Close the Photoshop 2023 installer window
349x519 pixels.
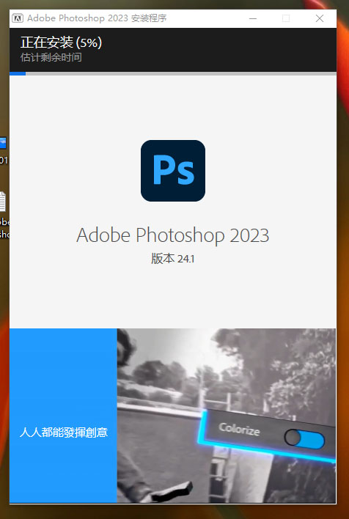pyautogui.click(x=320, y=18)
